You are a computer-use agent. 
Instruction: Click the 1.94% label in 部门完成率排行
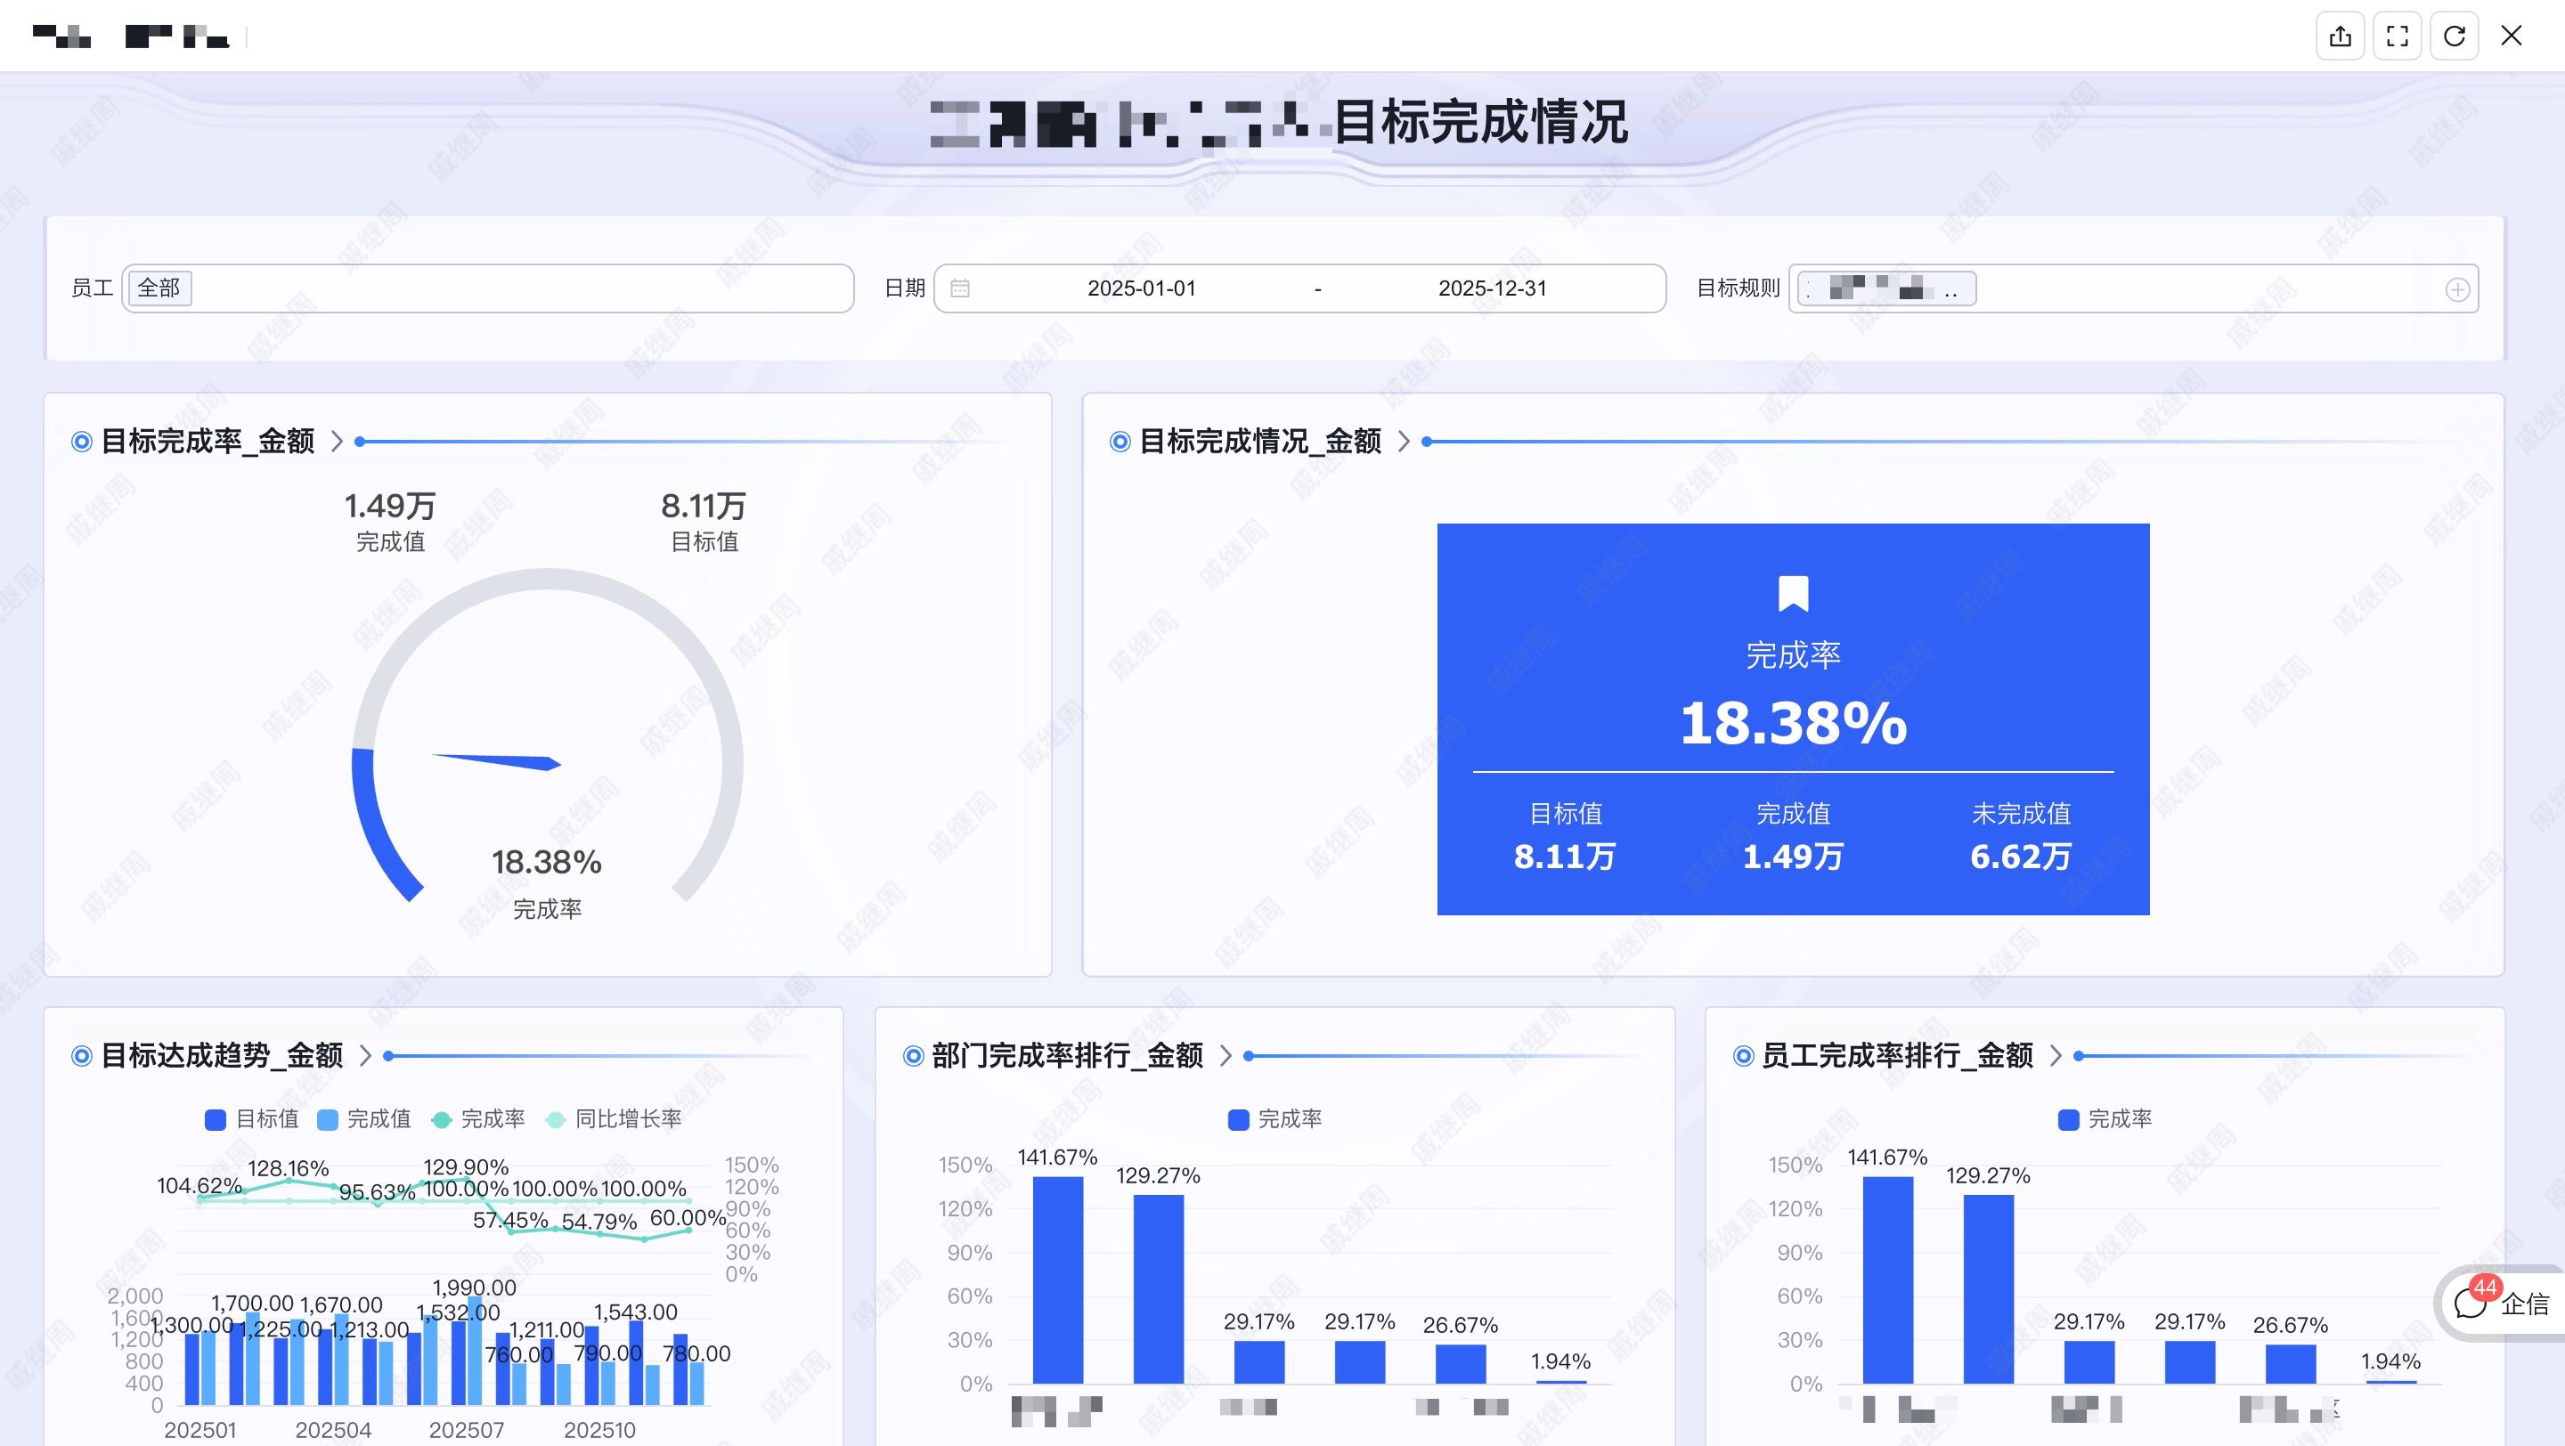[1560, 1361]
